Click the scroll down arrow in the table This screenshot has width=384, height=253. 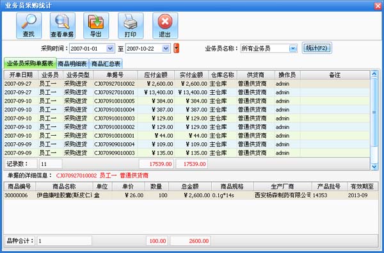coord(374,167)
